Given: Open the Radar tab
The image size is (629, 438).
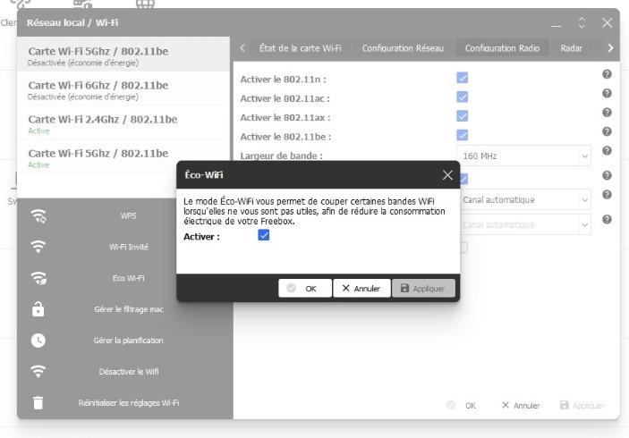Looking at the screenshot, I should [x=571, y=48].
